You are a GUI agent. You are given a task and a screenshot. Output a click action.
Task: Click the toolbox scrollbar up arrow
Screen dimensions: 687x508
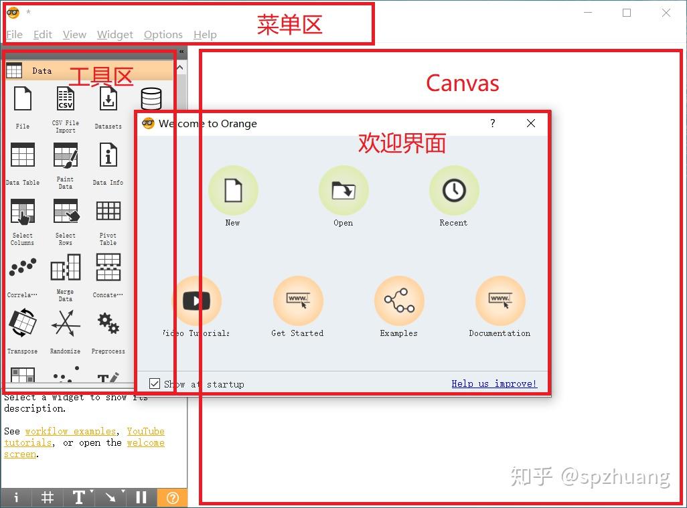click(x=179, y=67)
